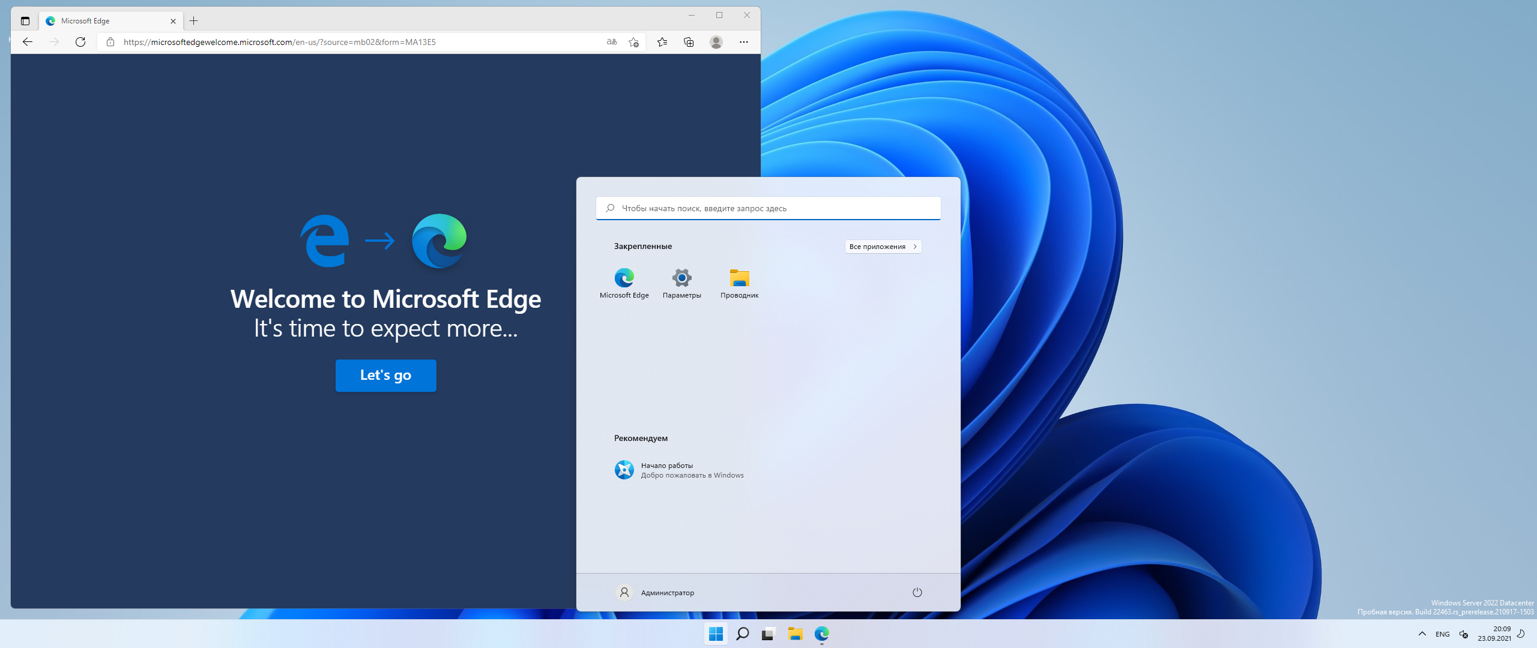Open taskbar Search magnifier

pos(743,634)
